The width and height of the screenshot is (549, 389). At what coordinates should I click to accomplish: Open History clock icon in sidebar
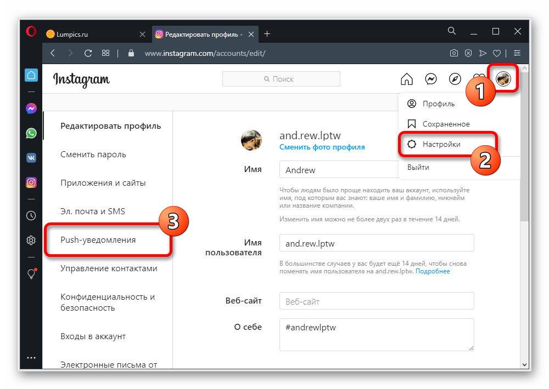tap(31, 216)
